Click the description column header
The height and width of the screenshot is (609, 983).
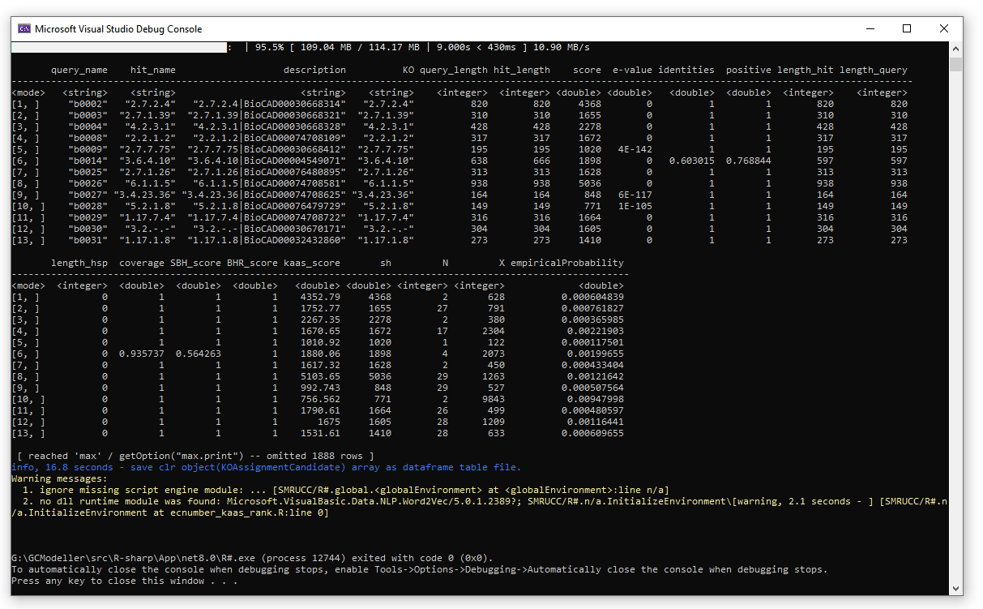click(x=314, y=71)
